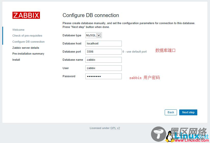Select Configure DB connection step in sidebar
Image resolution: width=210 pixels, height=143 pixels.
click(x=28, y=42)
